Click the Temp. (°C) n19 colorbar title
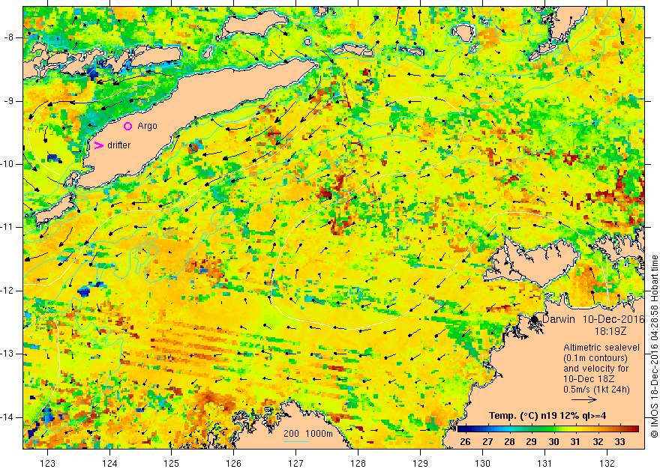This screenshot has height=472, width=660. tap(547, 416)
